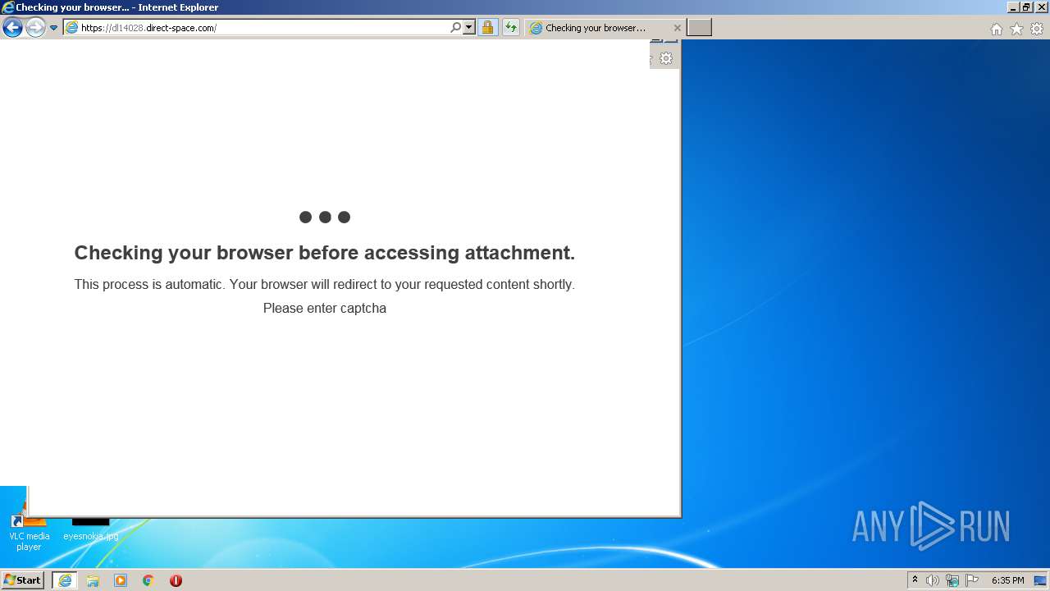1050x591 pixels.
Task: Select the 'Checking your browser…' tab
Action: (x=605, y=28)
